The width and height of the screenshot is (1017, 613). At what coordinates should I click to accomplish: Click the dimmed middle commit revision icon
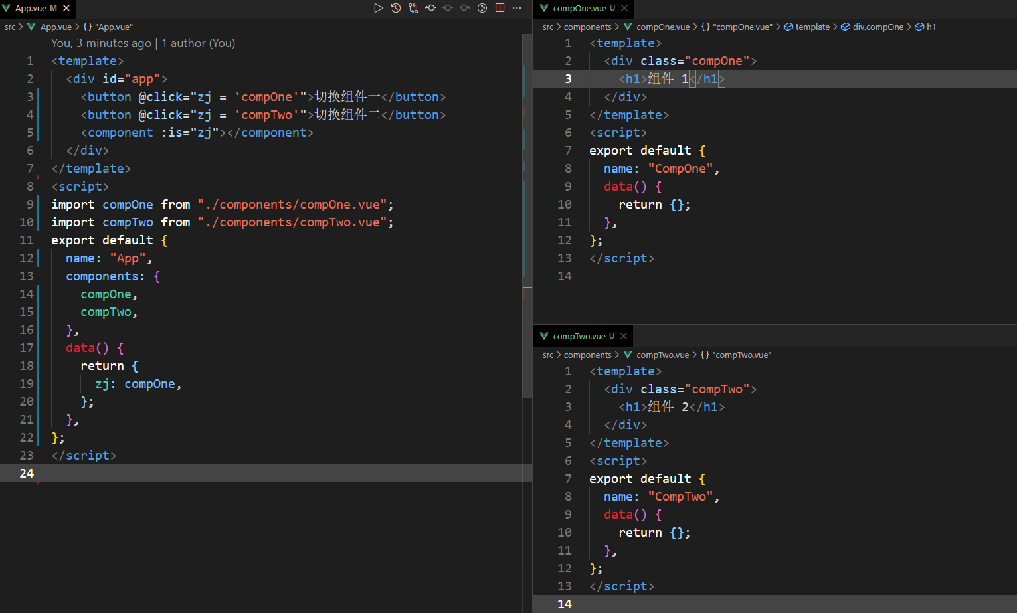(448, 8)
